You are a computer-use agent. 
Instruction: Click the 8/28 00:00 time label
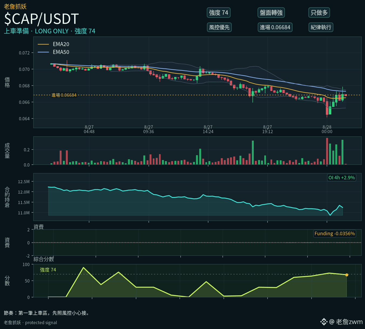point(327,129)
